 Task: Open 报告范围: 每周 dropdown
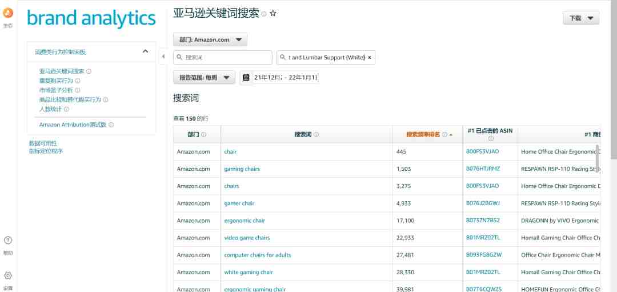click(x=204, y=78)
